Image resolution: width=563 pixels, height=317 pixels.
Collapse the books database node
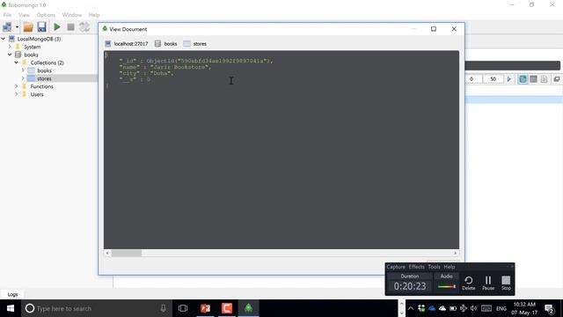point(10,55)
